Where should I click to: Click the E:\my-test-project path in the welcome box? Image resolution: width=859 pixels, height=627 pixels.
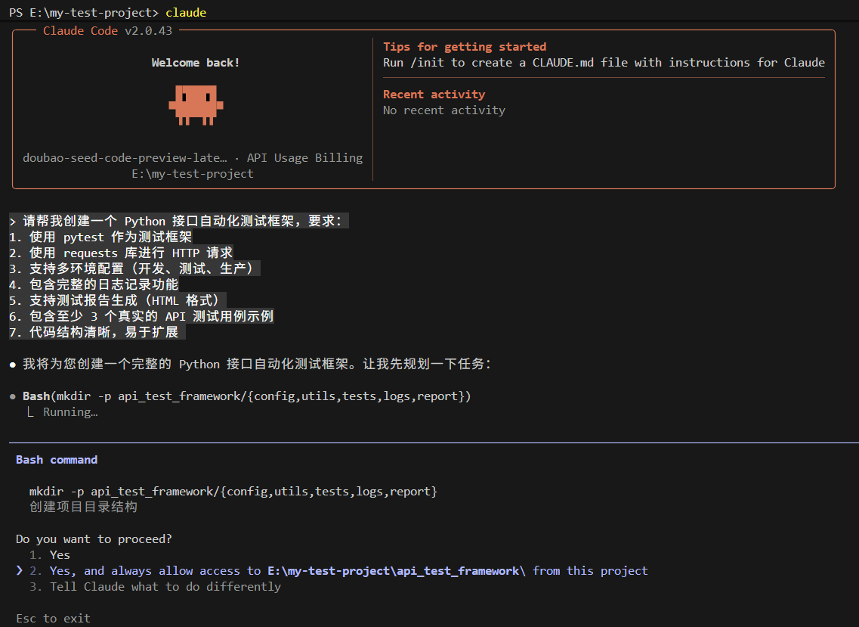(193, 174)
